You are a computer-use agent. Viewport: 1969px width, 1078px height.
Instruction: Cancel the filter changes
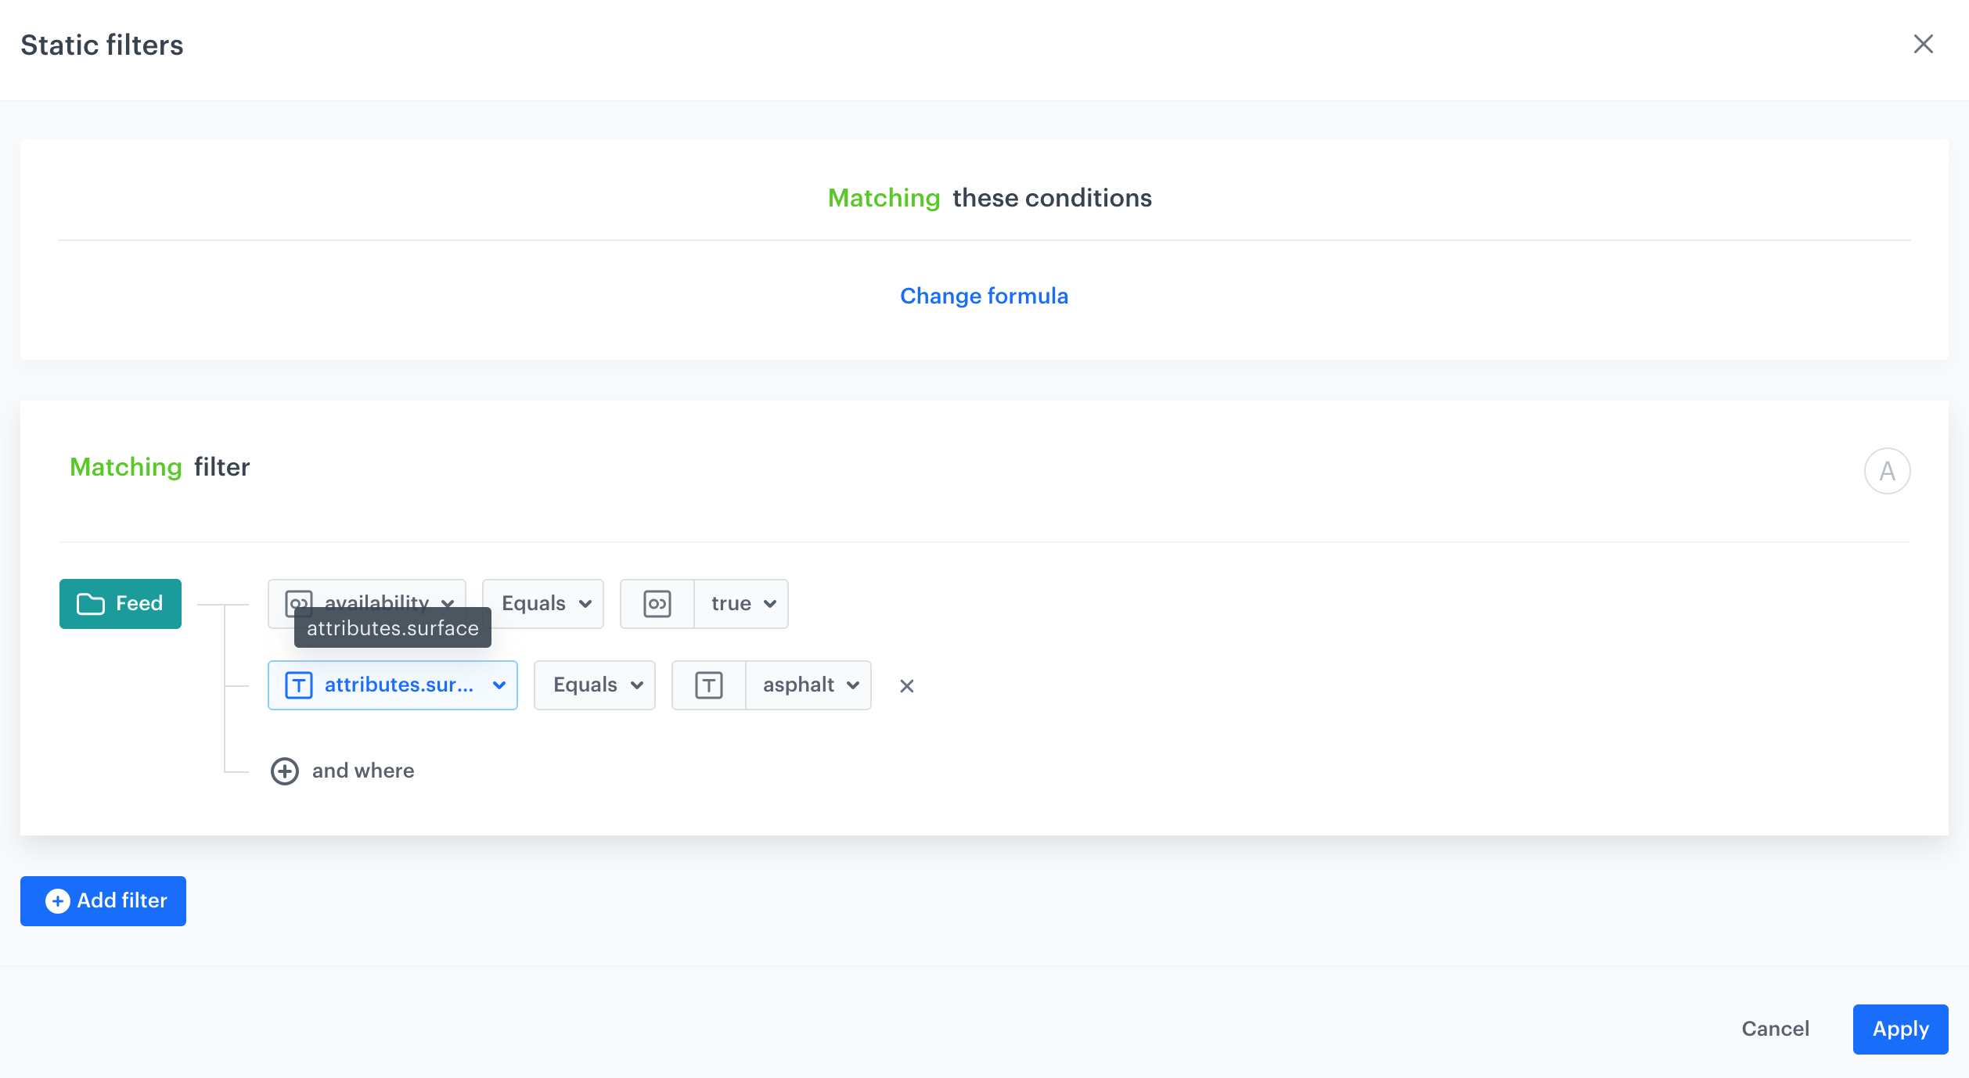coord(1775,1029)
